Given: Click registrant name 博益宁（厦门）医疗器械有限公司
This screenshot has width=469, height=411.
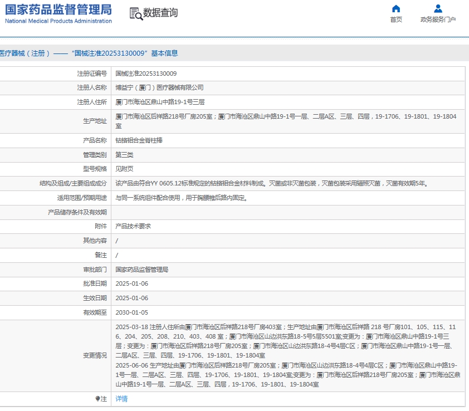Looking at the screenshot, I should pyautogui.click(x=159, y=87).
